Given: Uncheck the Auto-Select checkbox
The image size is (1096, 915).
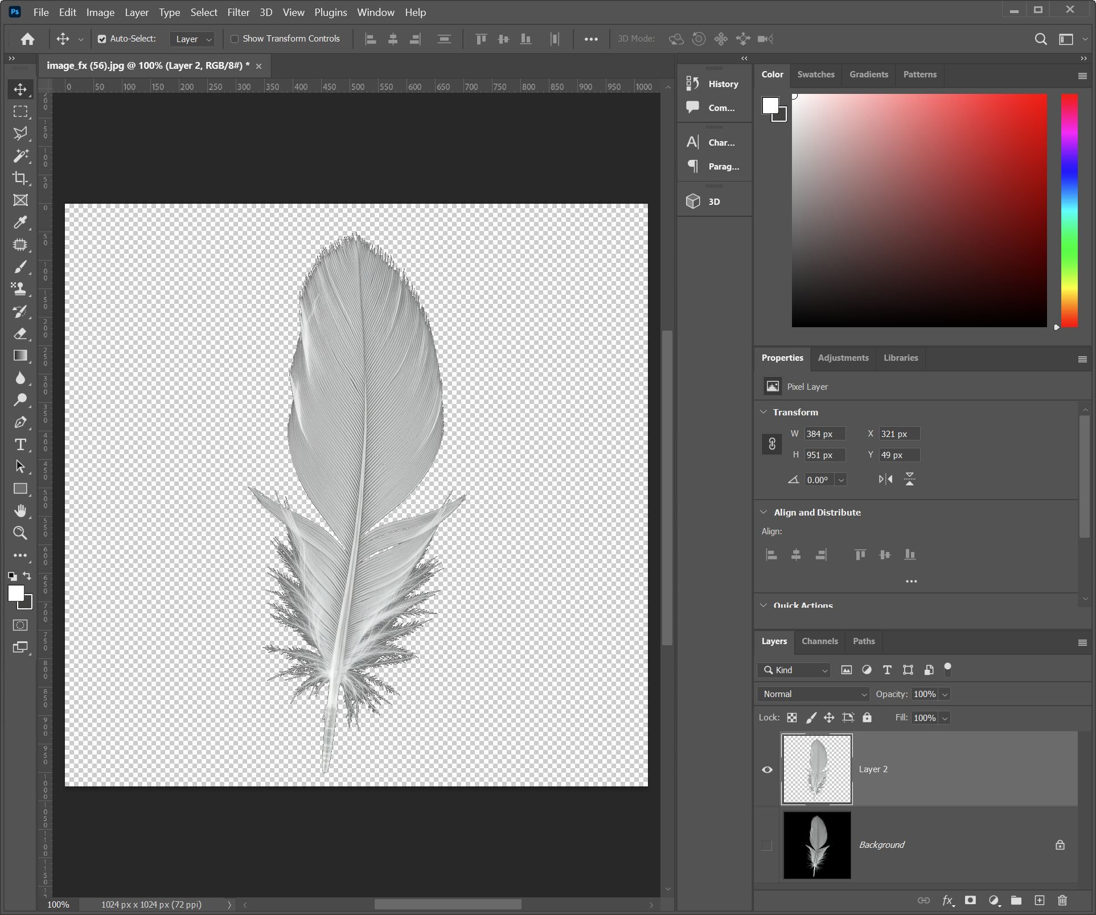Looking at the screenshot, I should (x=102, y=39).
